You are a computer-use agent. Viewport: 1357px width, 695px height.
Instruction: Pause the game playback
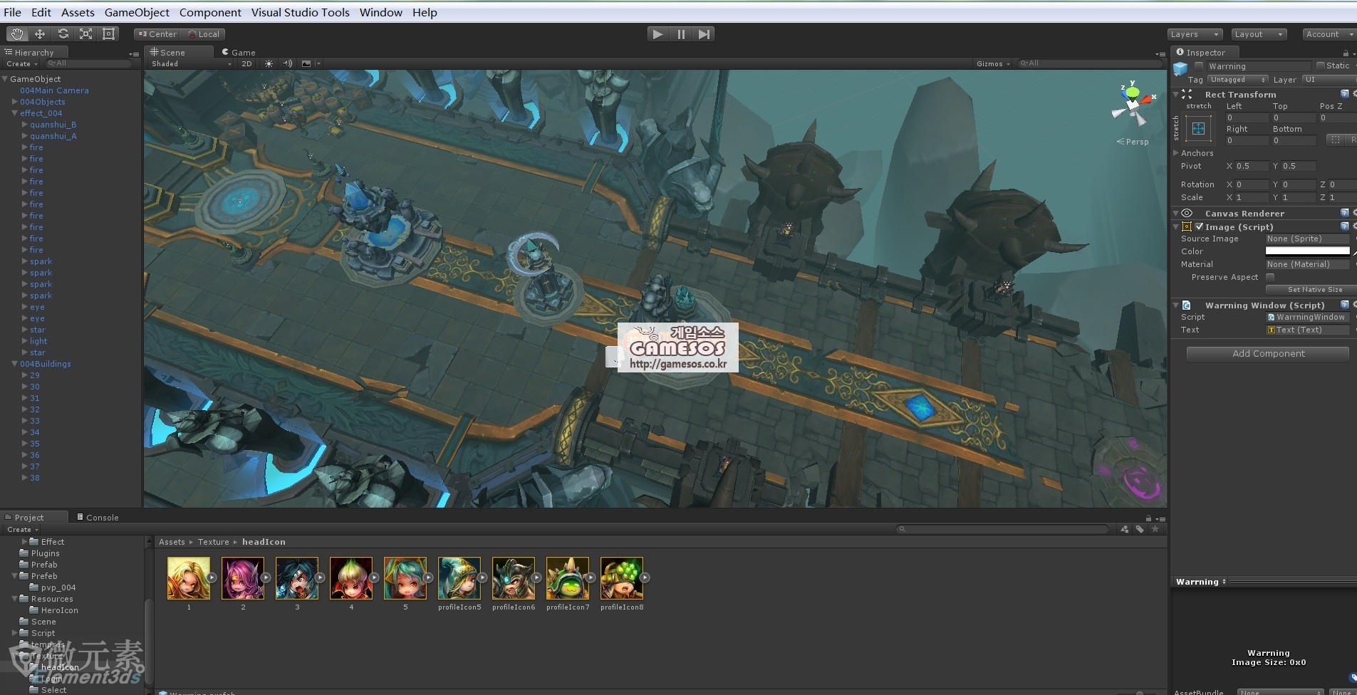pos(681,34)
